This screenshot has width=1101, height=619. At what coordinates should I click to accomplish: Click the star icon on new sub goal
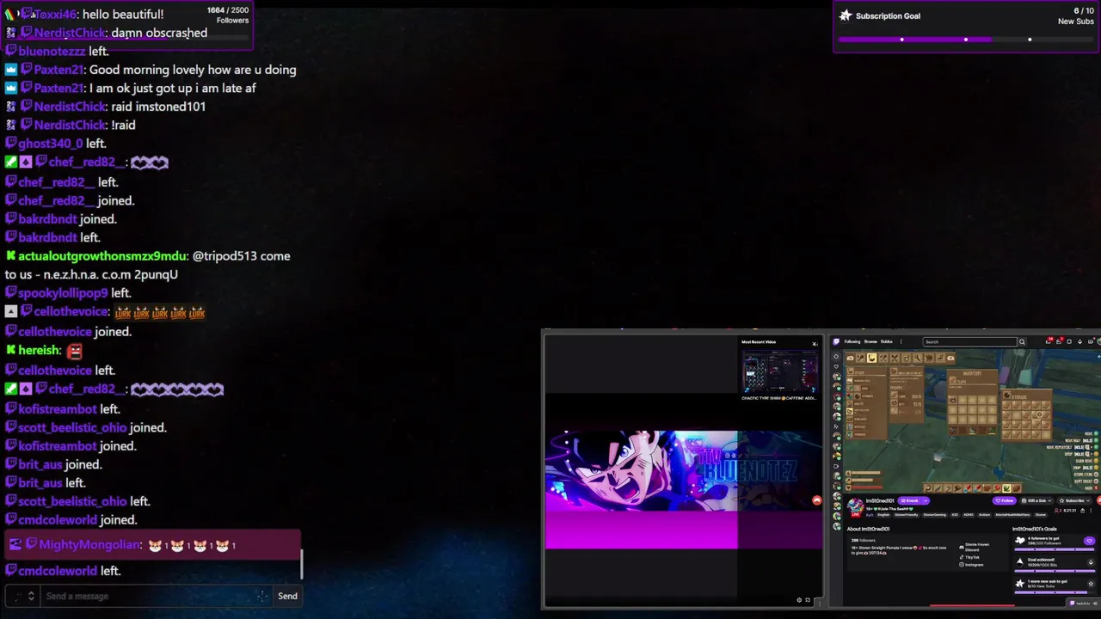[1091, 584]
